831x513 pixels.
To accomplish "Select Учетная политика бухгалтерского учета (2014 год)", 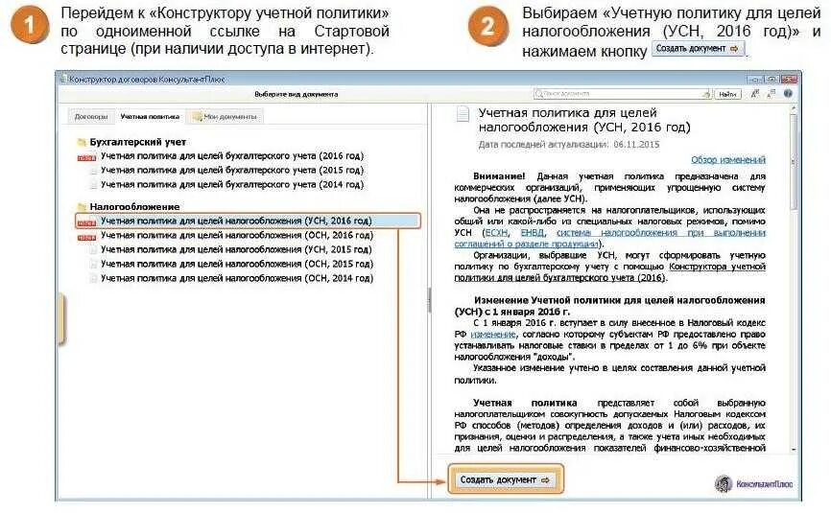I will [x=232, y=184].
